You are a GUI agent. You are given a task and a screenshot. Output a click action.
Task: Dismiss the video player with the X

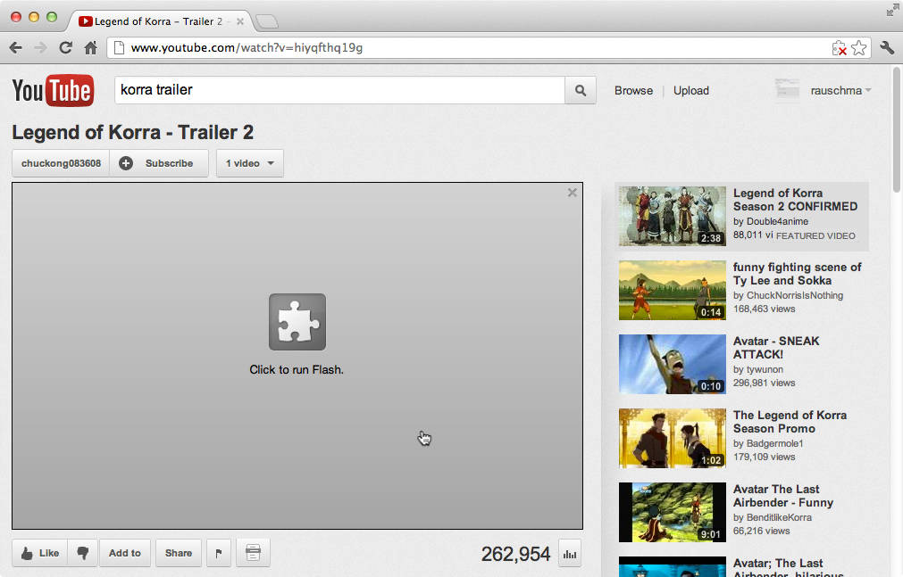(572, 193)
